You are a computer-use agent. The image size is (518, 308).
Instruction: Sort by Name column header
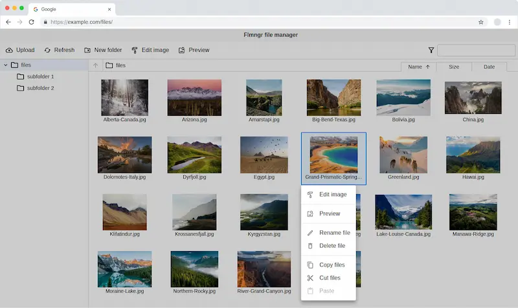418,67
